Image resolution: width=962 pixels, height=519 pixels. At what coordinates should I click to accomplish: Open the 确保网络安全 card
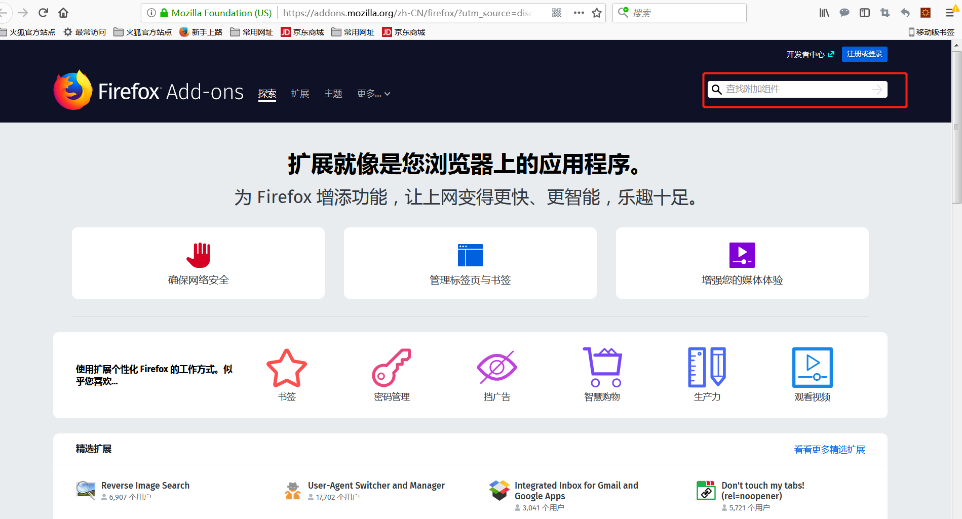(x=198, y=263)
